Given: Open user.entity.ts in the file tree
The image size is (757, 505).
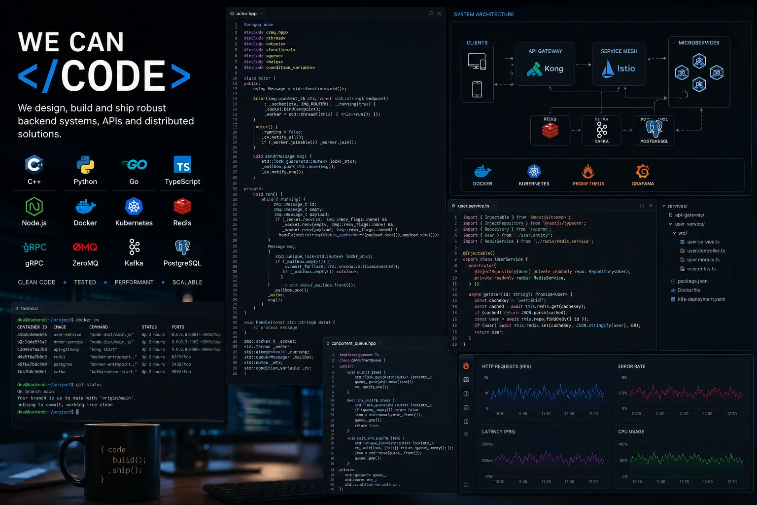Looking at the screenshot, I should coord(698,269).
